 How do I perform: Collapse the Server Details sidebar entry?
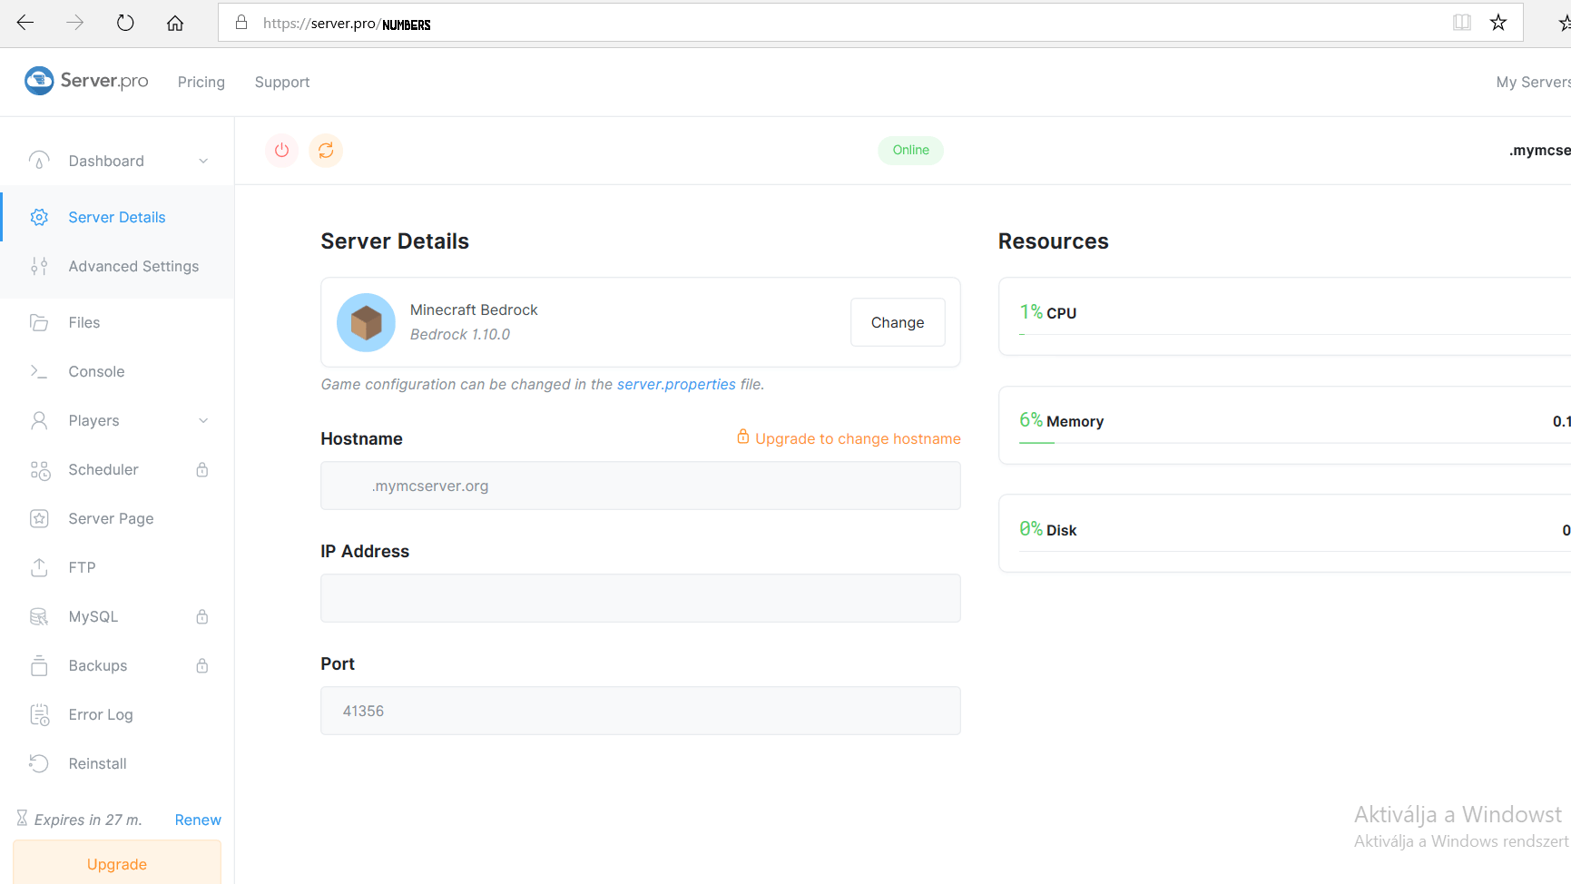[x=116, y=217]
